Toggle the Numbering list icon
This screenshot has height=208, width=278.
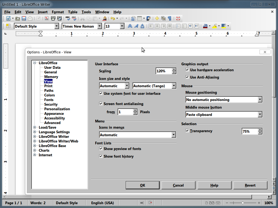click(178, 26)
